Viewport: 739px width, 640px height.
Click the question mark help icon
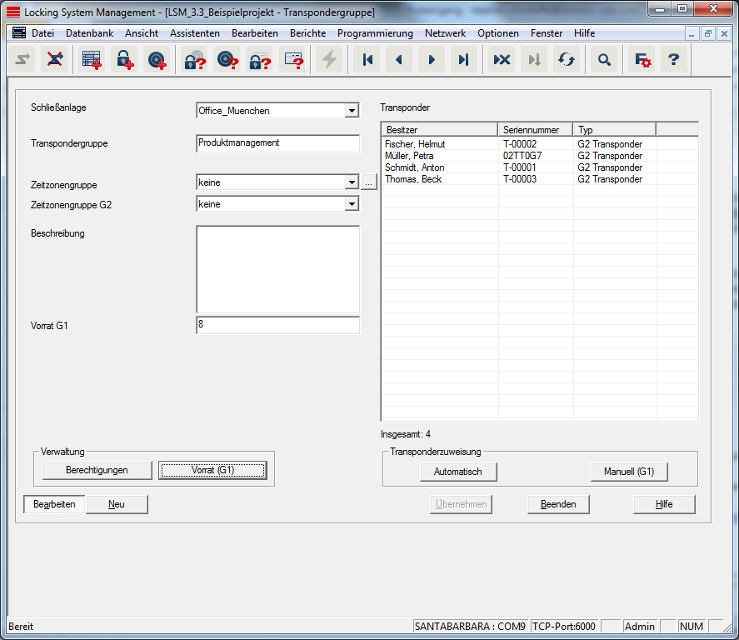pyautogui.click(x=674, y=59)
